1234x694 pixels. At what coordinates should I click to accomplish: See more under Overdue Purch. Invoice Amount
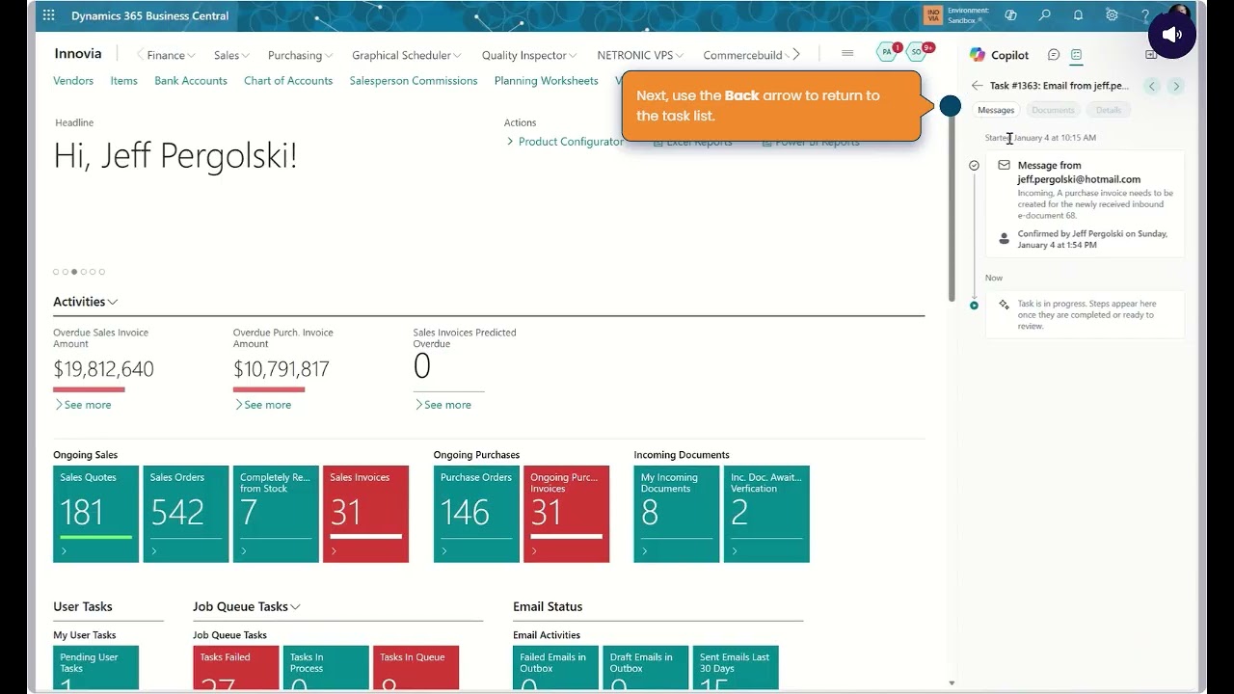point(263,405)
